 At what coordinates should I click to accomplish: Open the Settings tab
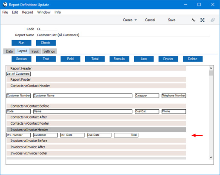click(49, 51)
